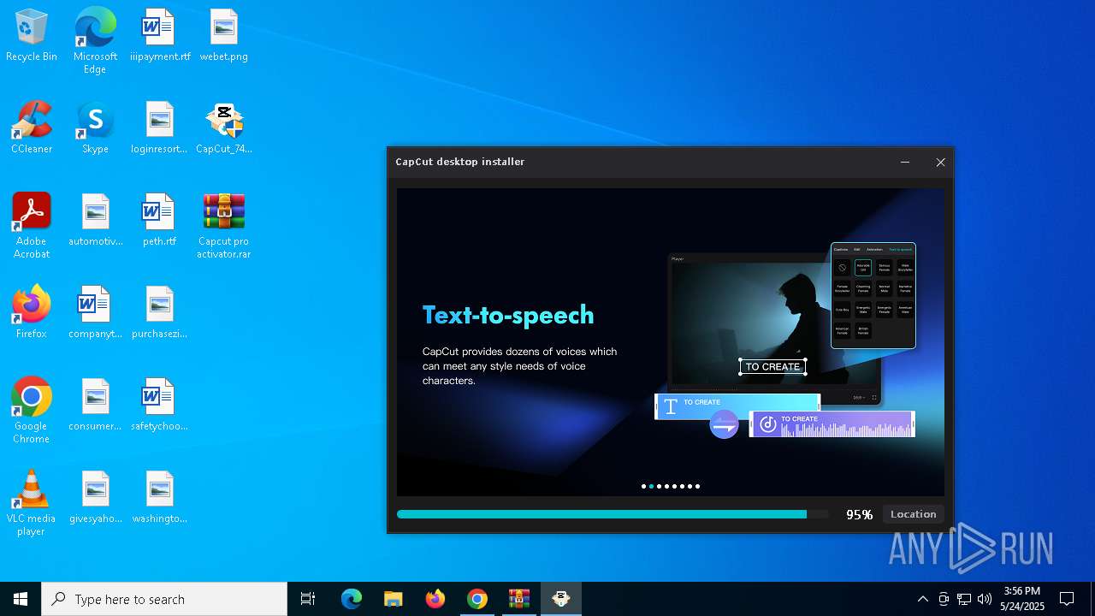Select the CapCut_74 installer icon
The width and height of the screenshot is (1095, 616).
pyautogui.click(x=223, y=128)
